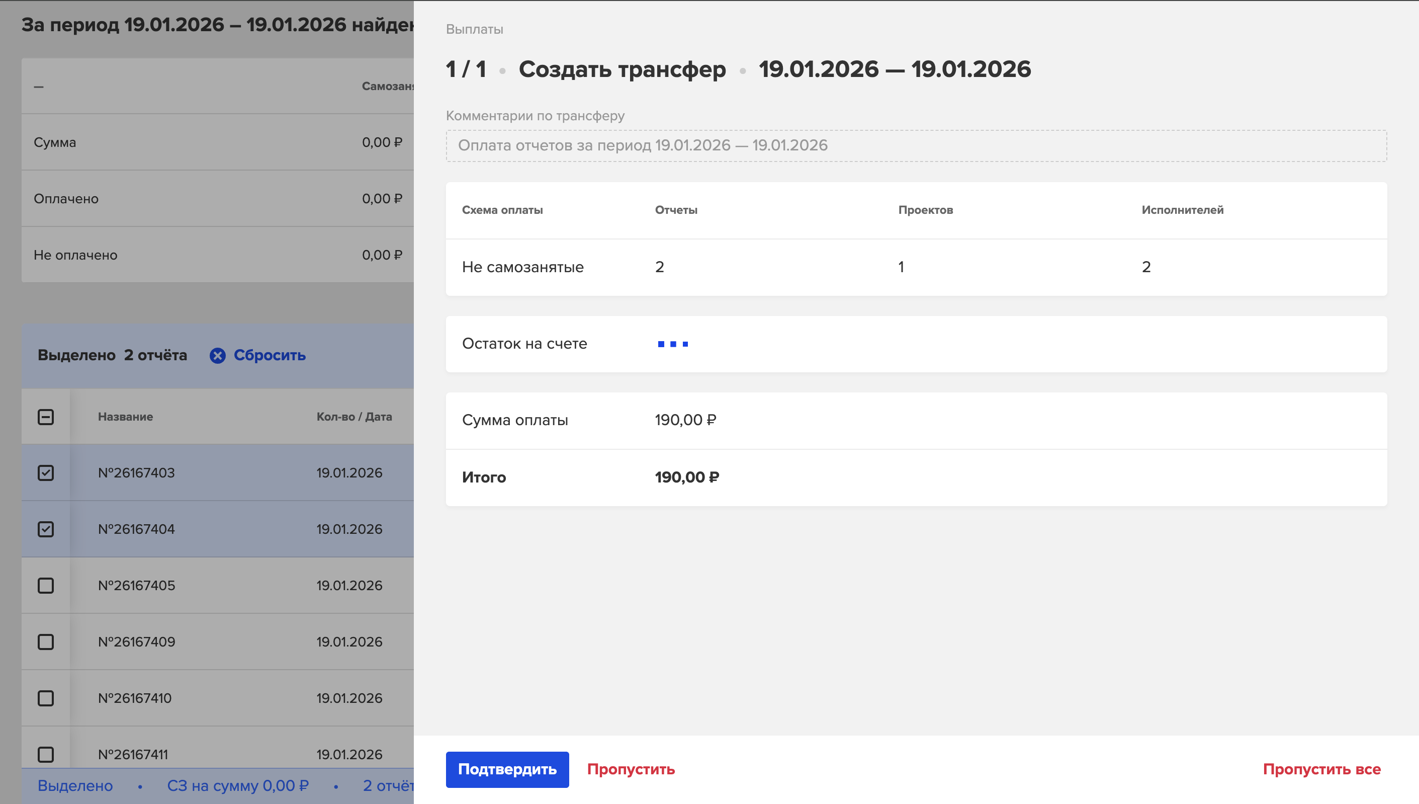Click the Название column header
This screenshot has height=804, width=1419.
point(125,417)
